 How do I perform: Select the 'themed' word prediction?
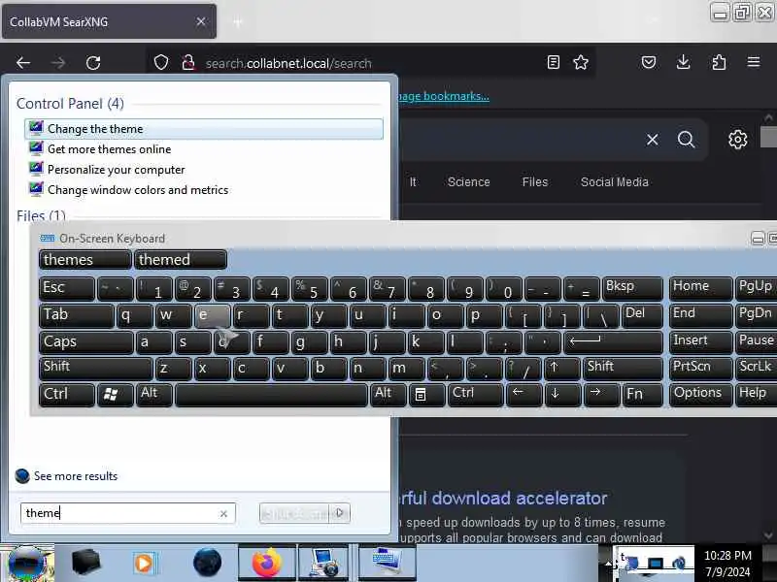pos(181,260)
